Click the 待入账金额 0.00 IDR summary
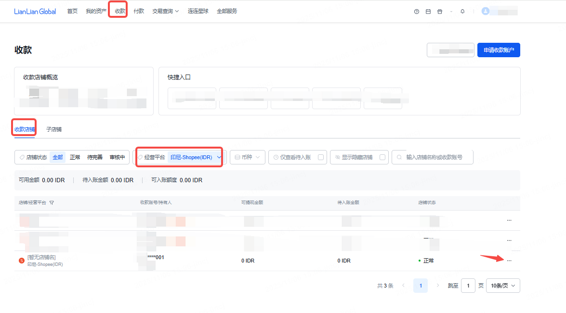566x313 pixels. (x=108, y=180)
